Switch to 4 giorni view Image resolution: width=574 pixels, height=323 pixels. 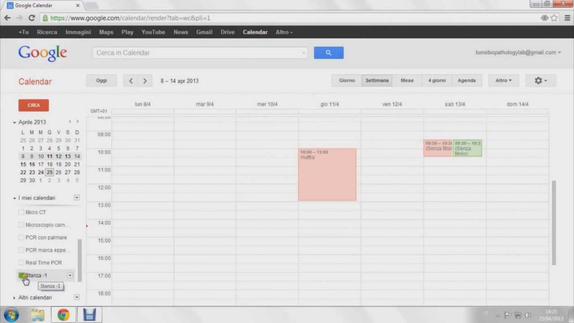tap(437, 81)
